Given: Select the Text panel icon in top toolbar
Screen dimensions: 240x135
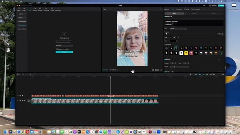Looking at the screenshot, I should pos(30,9).
